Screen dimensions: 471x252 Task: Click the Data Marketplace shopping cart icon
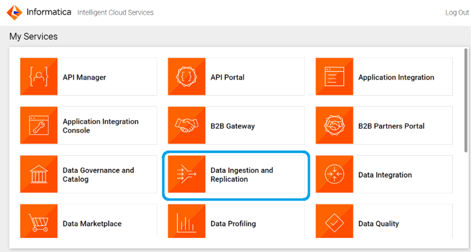tap(39, 221)
